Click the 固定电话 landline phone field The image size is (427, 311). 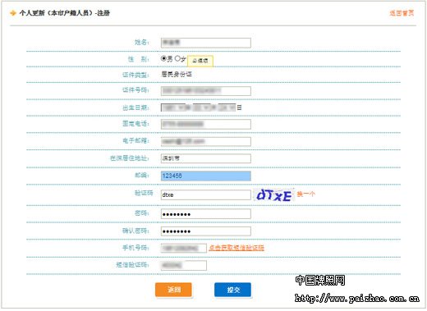coord(206,124)
